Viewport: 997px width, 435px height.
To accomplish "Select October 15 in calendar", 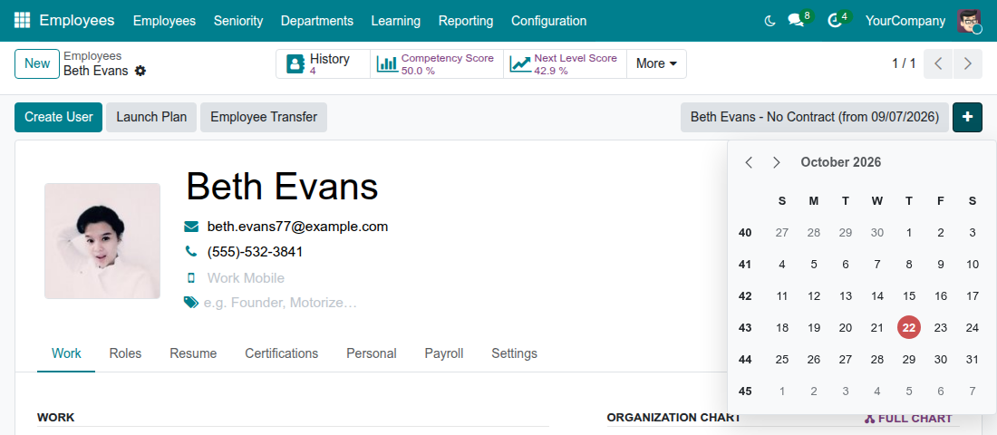I will [x=908, y=295].
